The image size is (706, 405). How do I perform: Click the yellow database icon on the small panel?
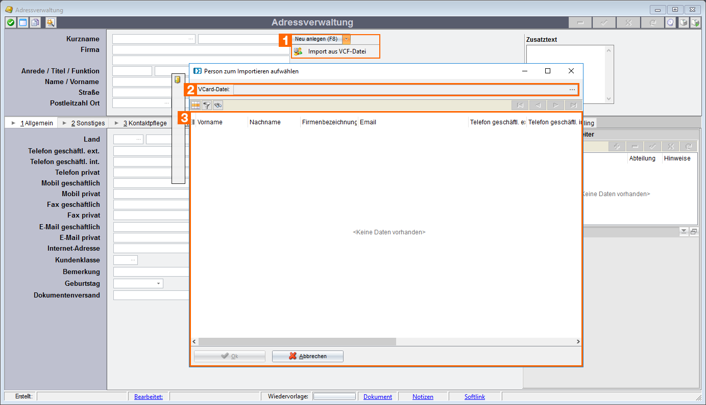pyautogui.click(x=178, y=79)
